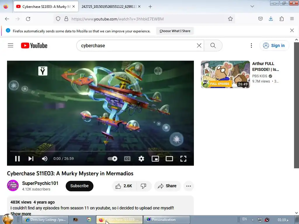299x224 pixels.
Task: Click page scrollbar down arrow
Action: coord(296,213)
